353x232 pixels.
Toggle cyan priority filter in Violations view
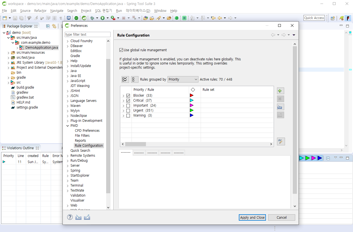click(x=301, y=158)
